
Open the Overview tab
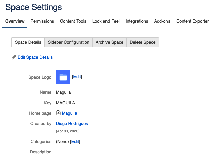click(15, 21)
